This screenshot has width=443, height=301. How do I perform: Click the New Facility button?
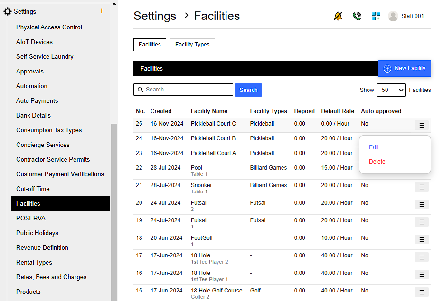[405, 68]
